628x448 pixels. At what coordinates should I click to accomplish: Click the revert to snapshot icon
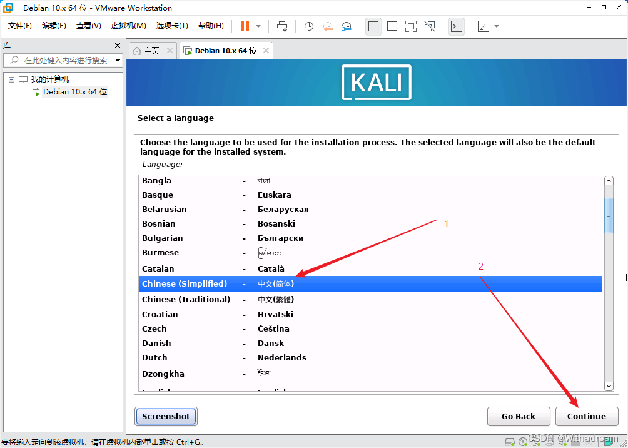(x=328, y=26)
